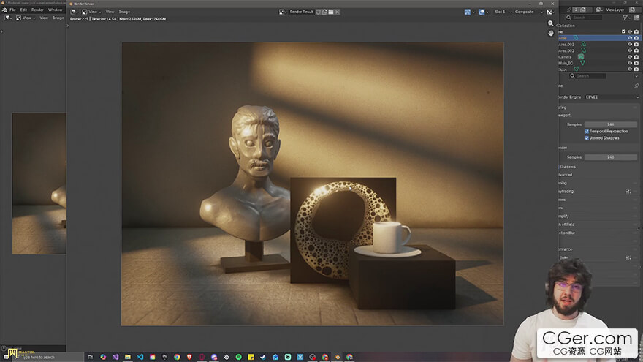Open the folder icon beside Render Result
The width and height of the screenshot is (643, 362).
[330, 12]
